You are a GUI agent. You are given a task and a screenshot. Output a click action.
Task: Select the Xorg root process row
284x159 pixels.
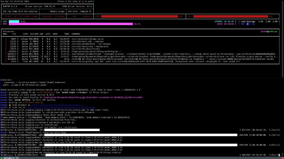140,61
